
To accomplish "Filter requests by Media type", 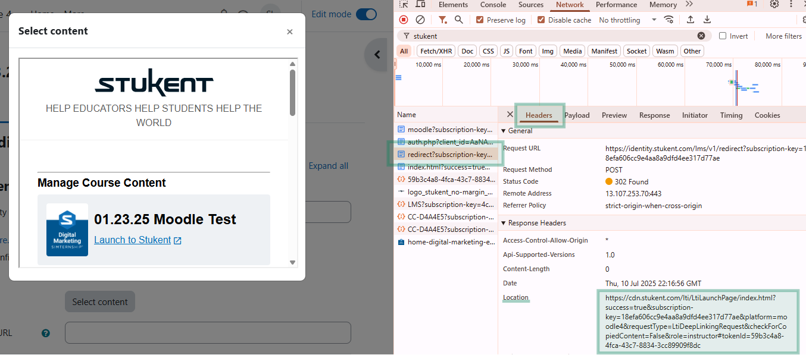I will tap(573, 51).
